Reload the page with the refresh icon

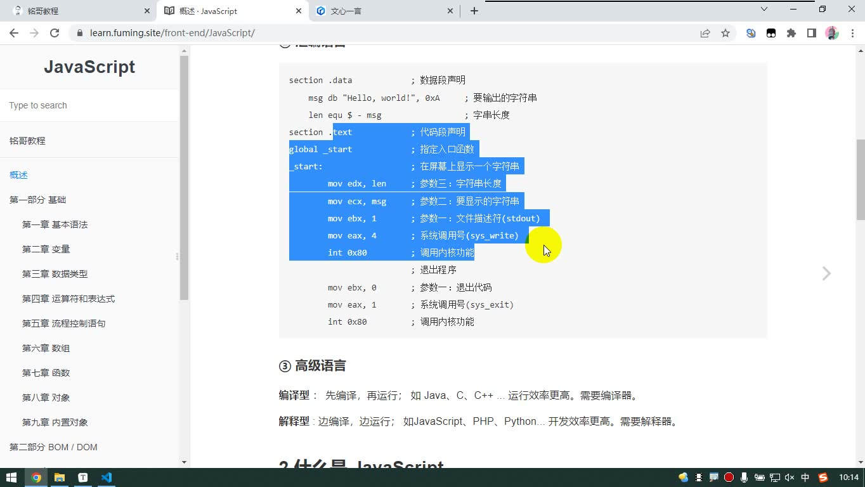(x=55, y=33)
